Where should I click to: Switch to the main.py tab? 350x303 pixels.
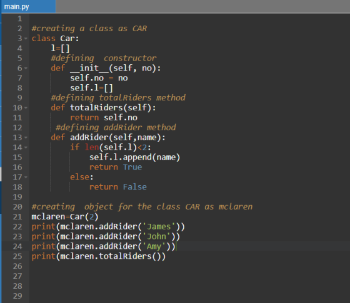(28, 6)
